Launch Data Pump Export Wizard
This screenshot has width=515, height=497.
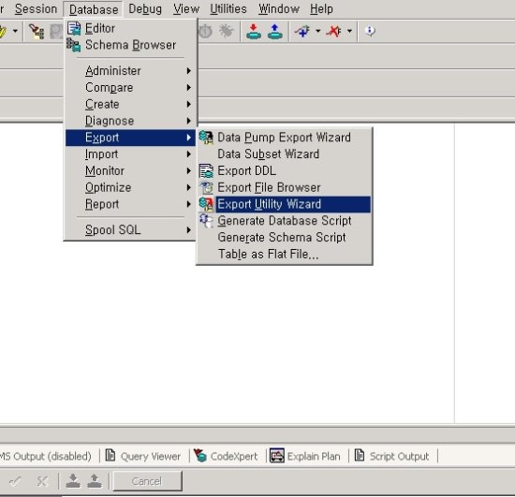point(285,138)
